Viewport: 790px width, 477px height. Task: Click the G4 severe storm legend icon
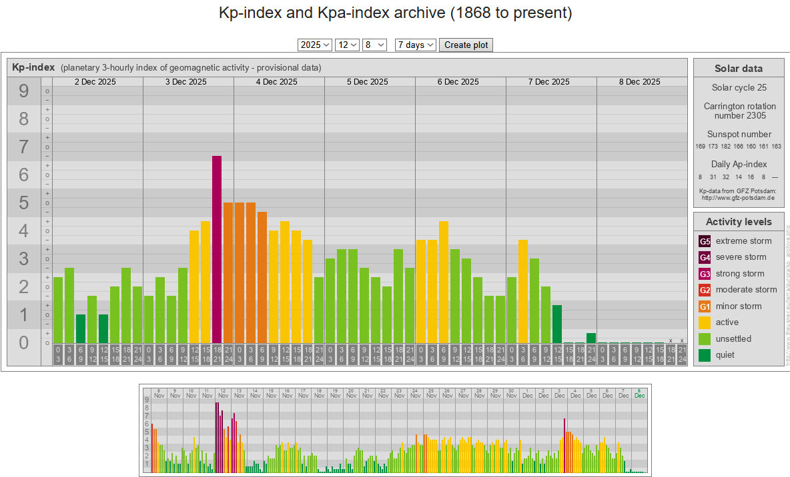(705, 257)
